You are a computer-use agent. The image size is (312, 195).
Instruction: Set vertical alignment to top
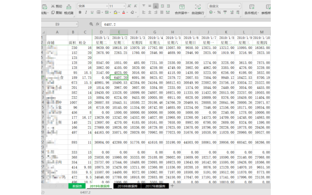pos(144,6)
